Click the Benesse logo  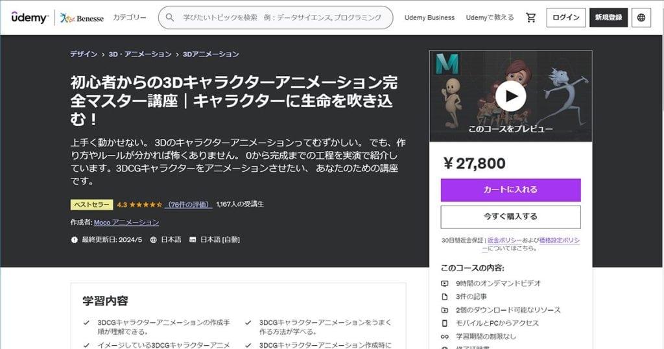(82, 18)
